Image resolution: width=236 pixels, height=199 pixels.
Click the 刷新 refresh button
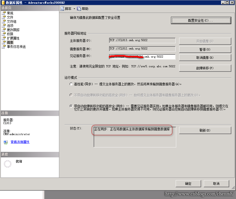tap(205, 130)
